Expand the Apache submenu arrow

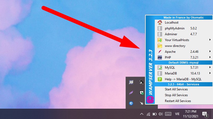(x=210, y=51)
